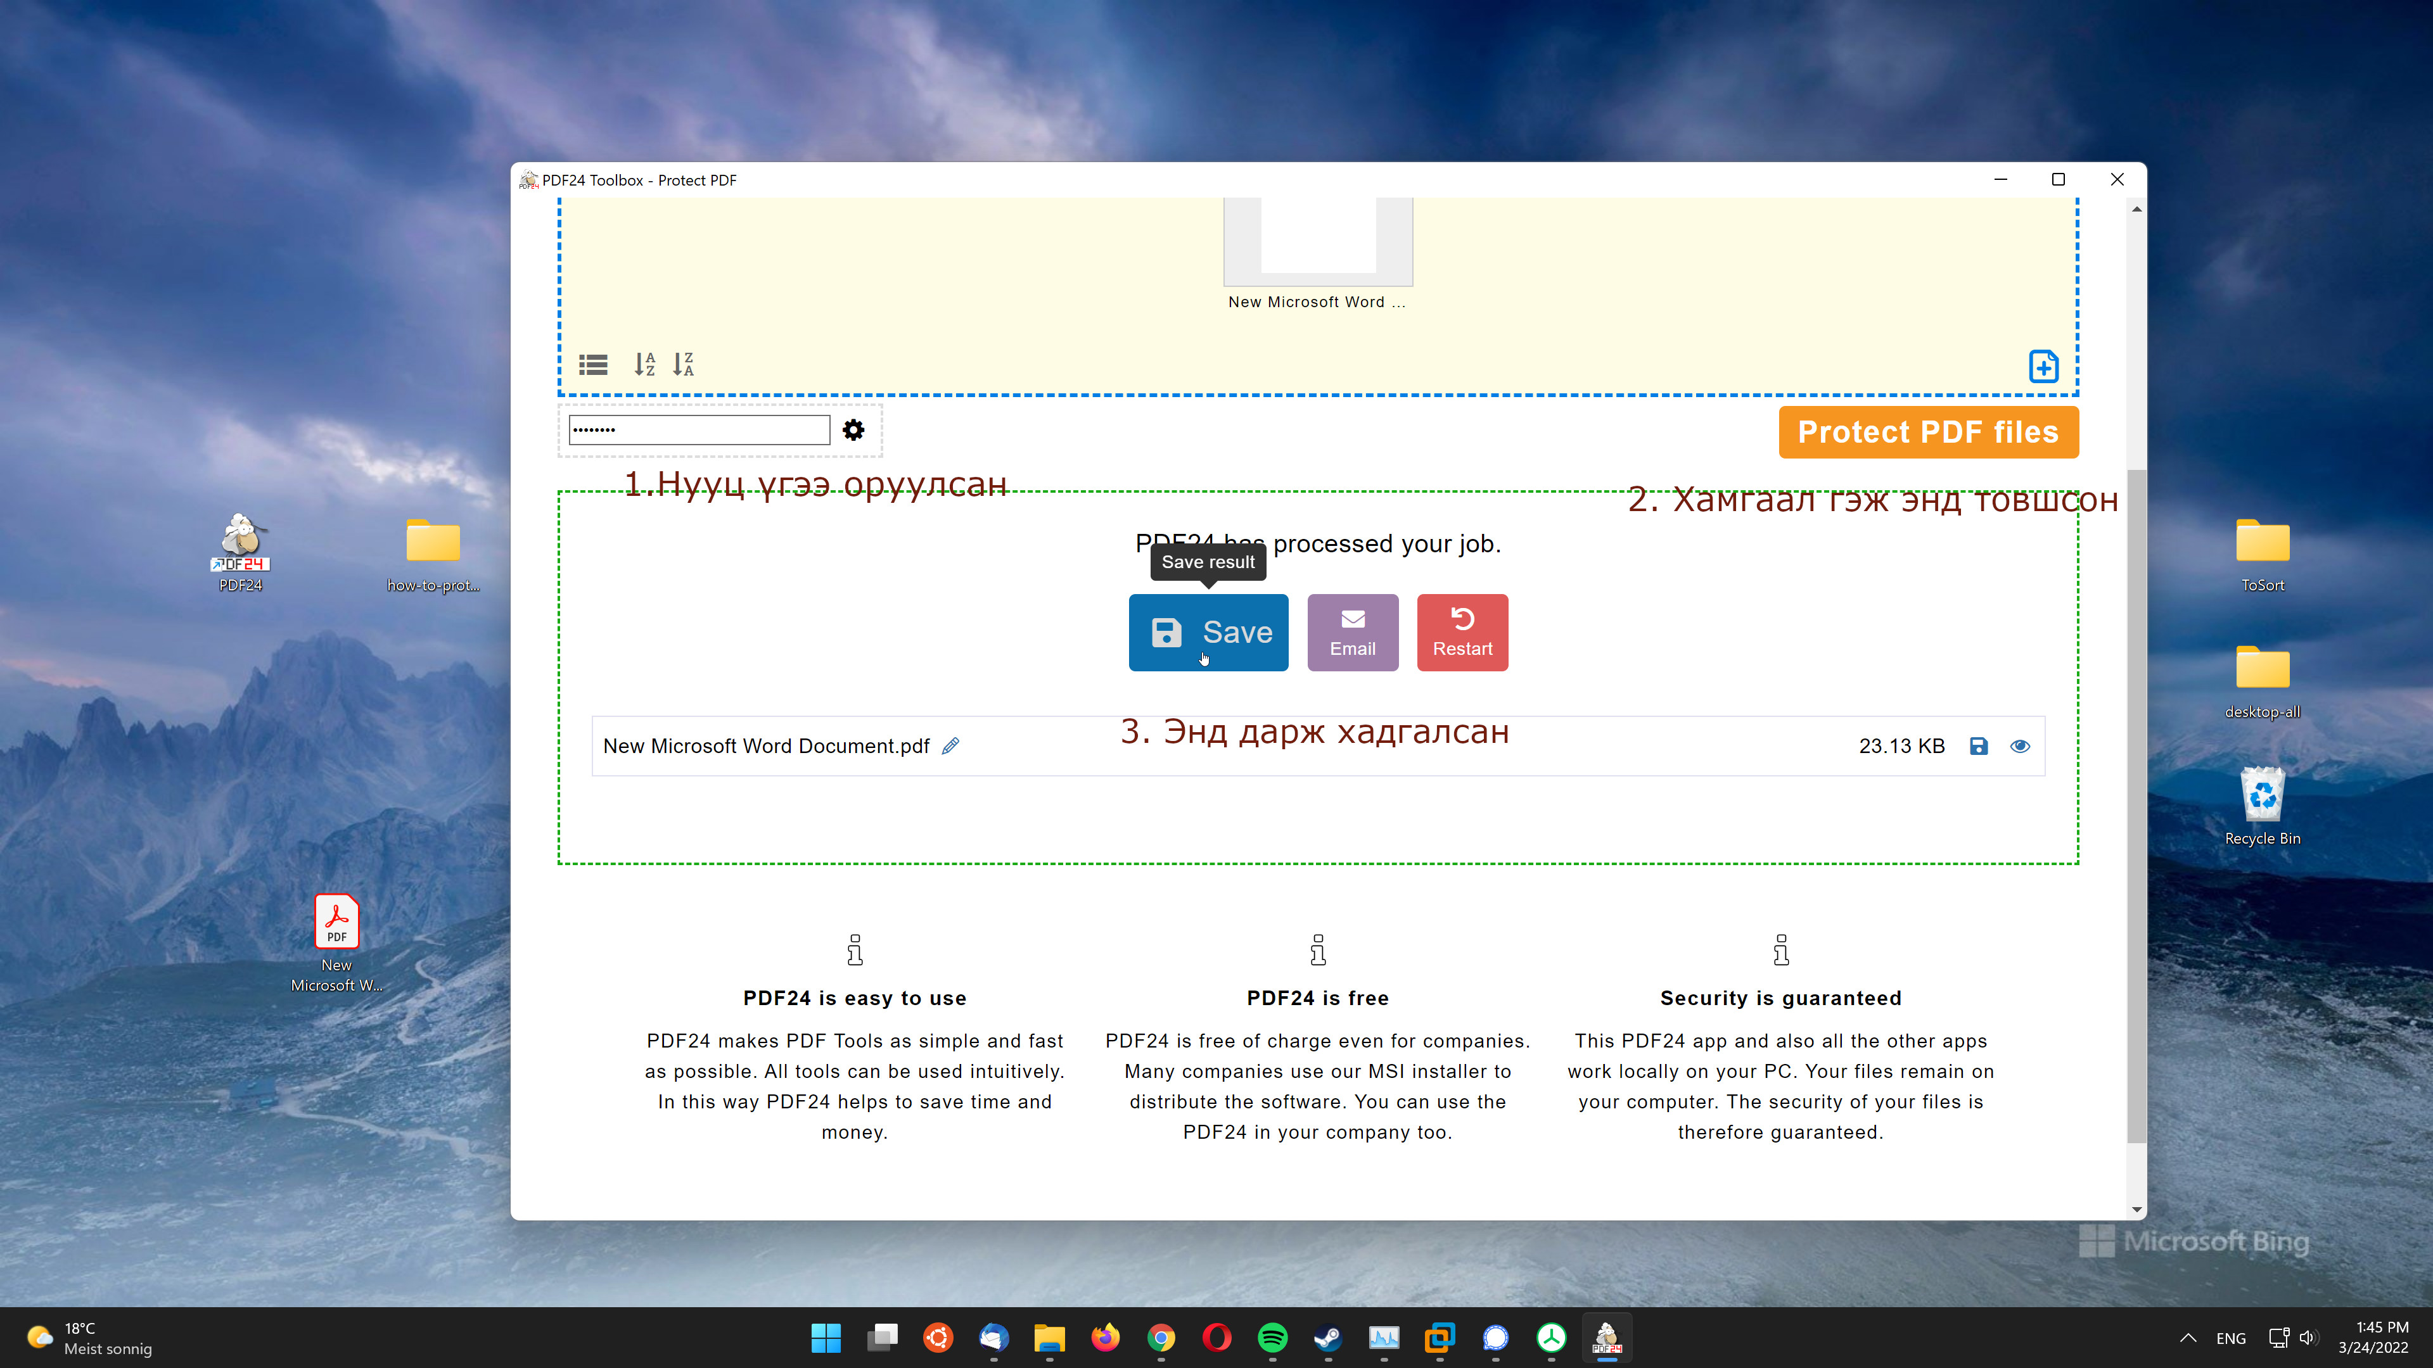The width and height of the screenshot is (2433, 1368).
Task: Open the performance monitor graph icon in taskbar
Action: [x=1384, y=1338]
